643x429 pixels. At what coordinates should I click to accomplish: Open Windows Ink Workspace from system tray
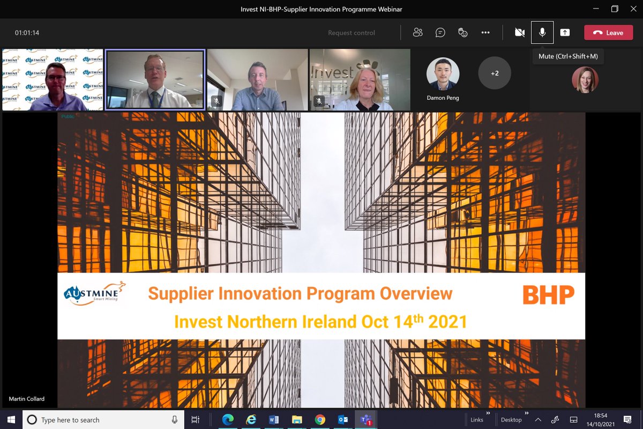tap(555, 419)
